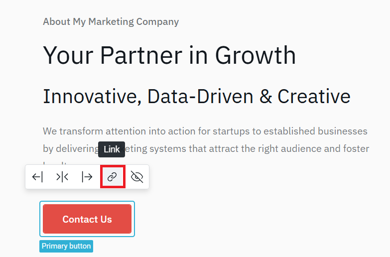Select the "About My Marketing Company" text
The image size is (390, 257).
(x=111, y=21)
